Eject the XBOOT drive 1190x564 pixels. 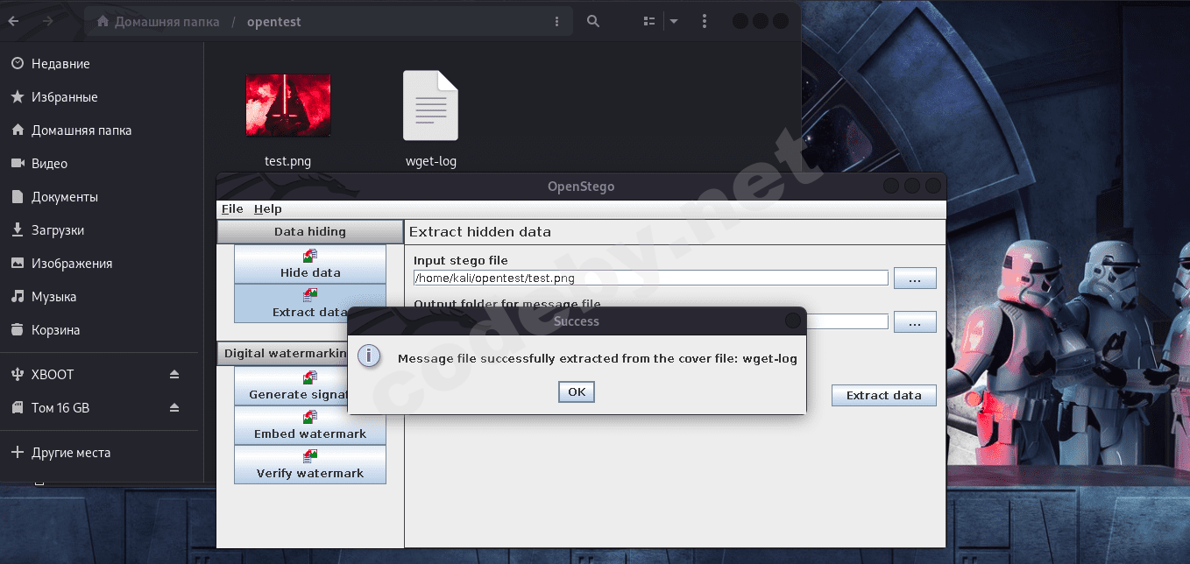(174, 375)
